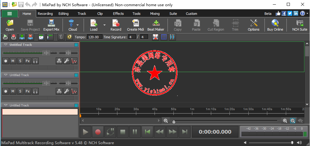Click the red-marker timeline snap icon
This screenshot has width=310, height=146.
[155, 37]
